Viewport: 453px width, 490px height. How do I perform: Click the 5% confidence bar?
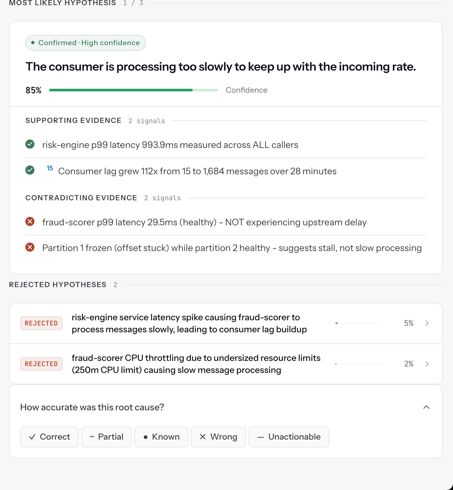(x=359, y=323)
